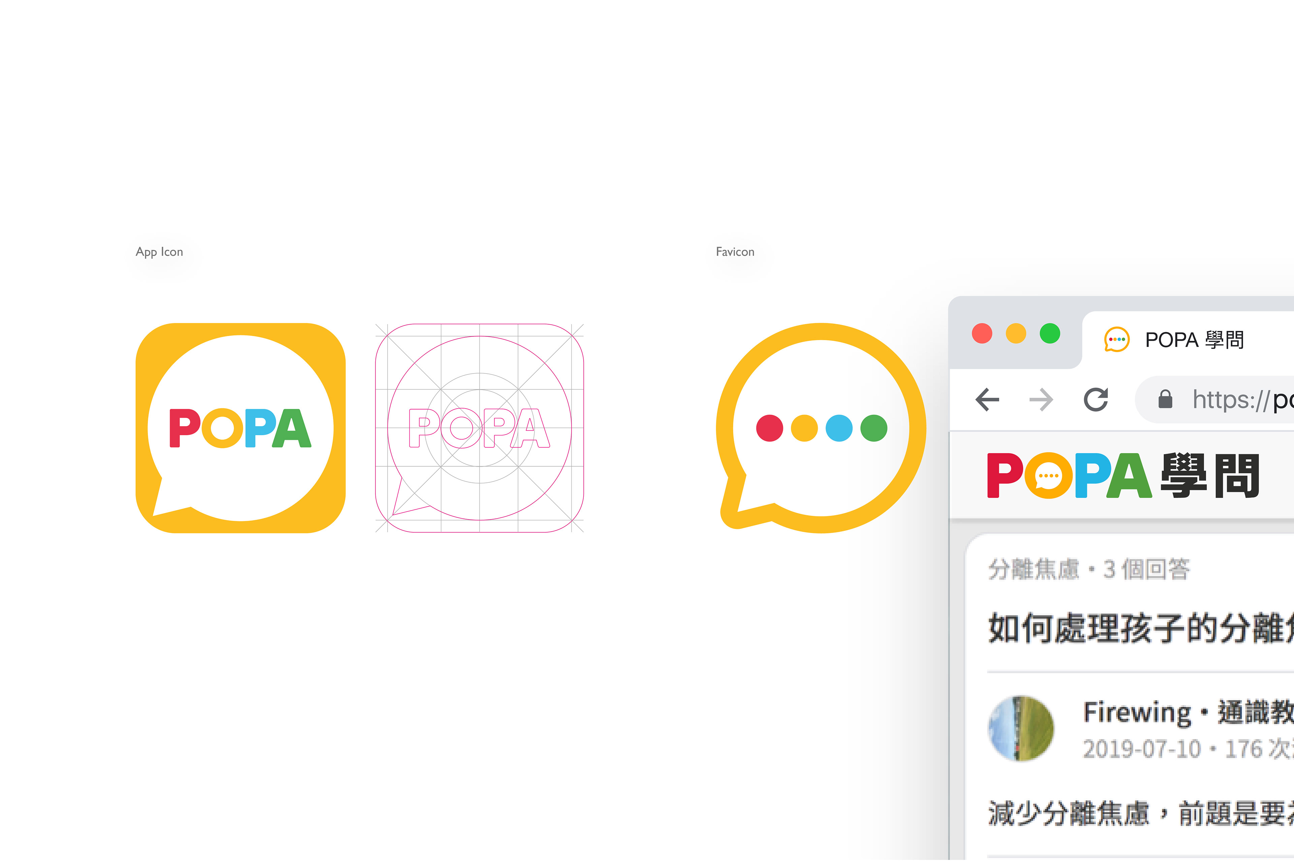Click the browser forward arrow
This screenshot has width=1294, height=863.
(1041, 399)
